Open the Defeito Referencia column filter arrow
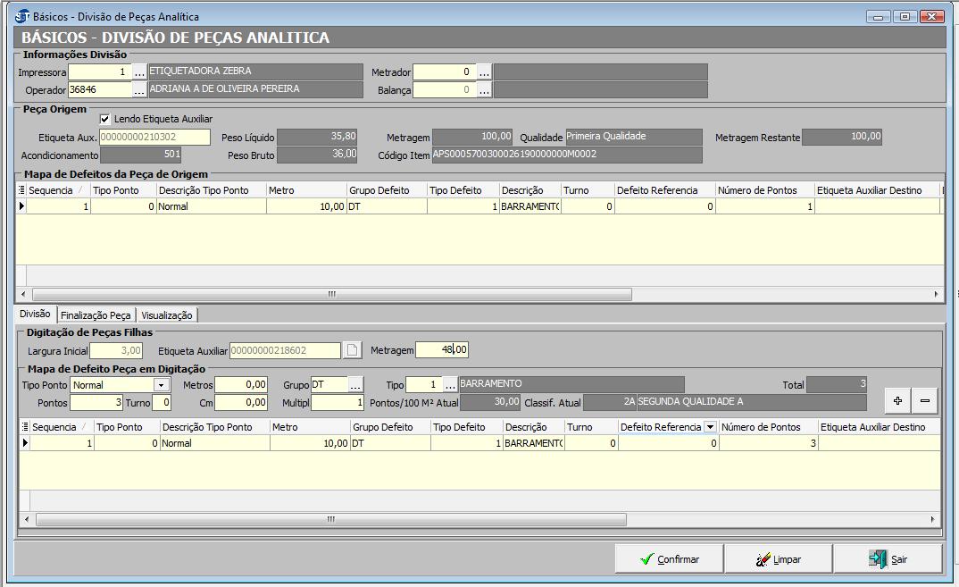Viewport: 959px width, 587px height. click(x=710, y=428)
